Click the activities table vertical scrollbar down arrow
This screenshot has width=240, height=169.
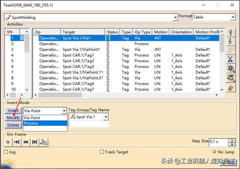[222, 90]
